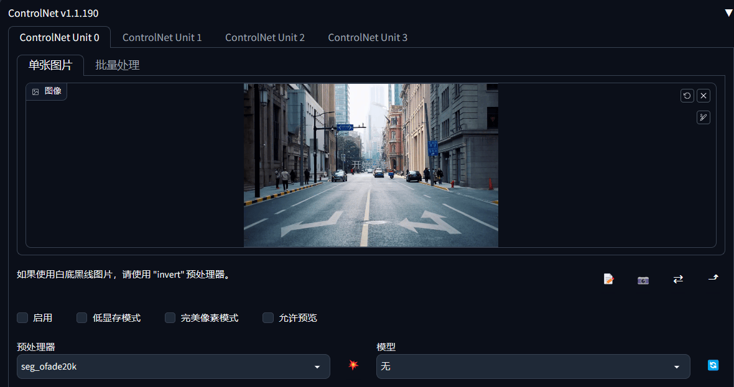Viewport: 734px width, 387px height.
Task: Refresh the model list with blue icon
Action: click(x=713, y=365)
